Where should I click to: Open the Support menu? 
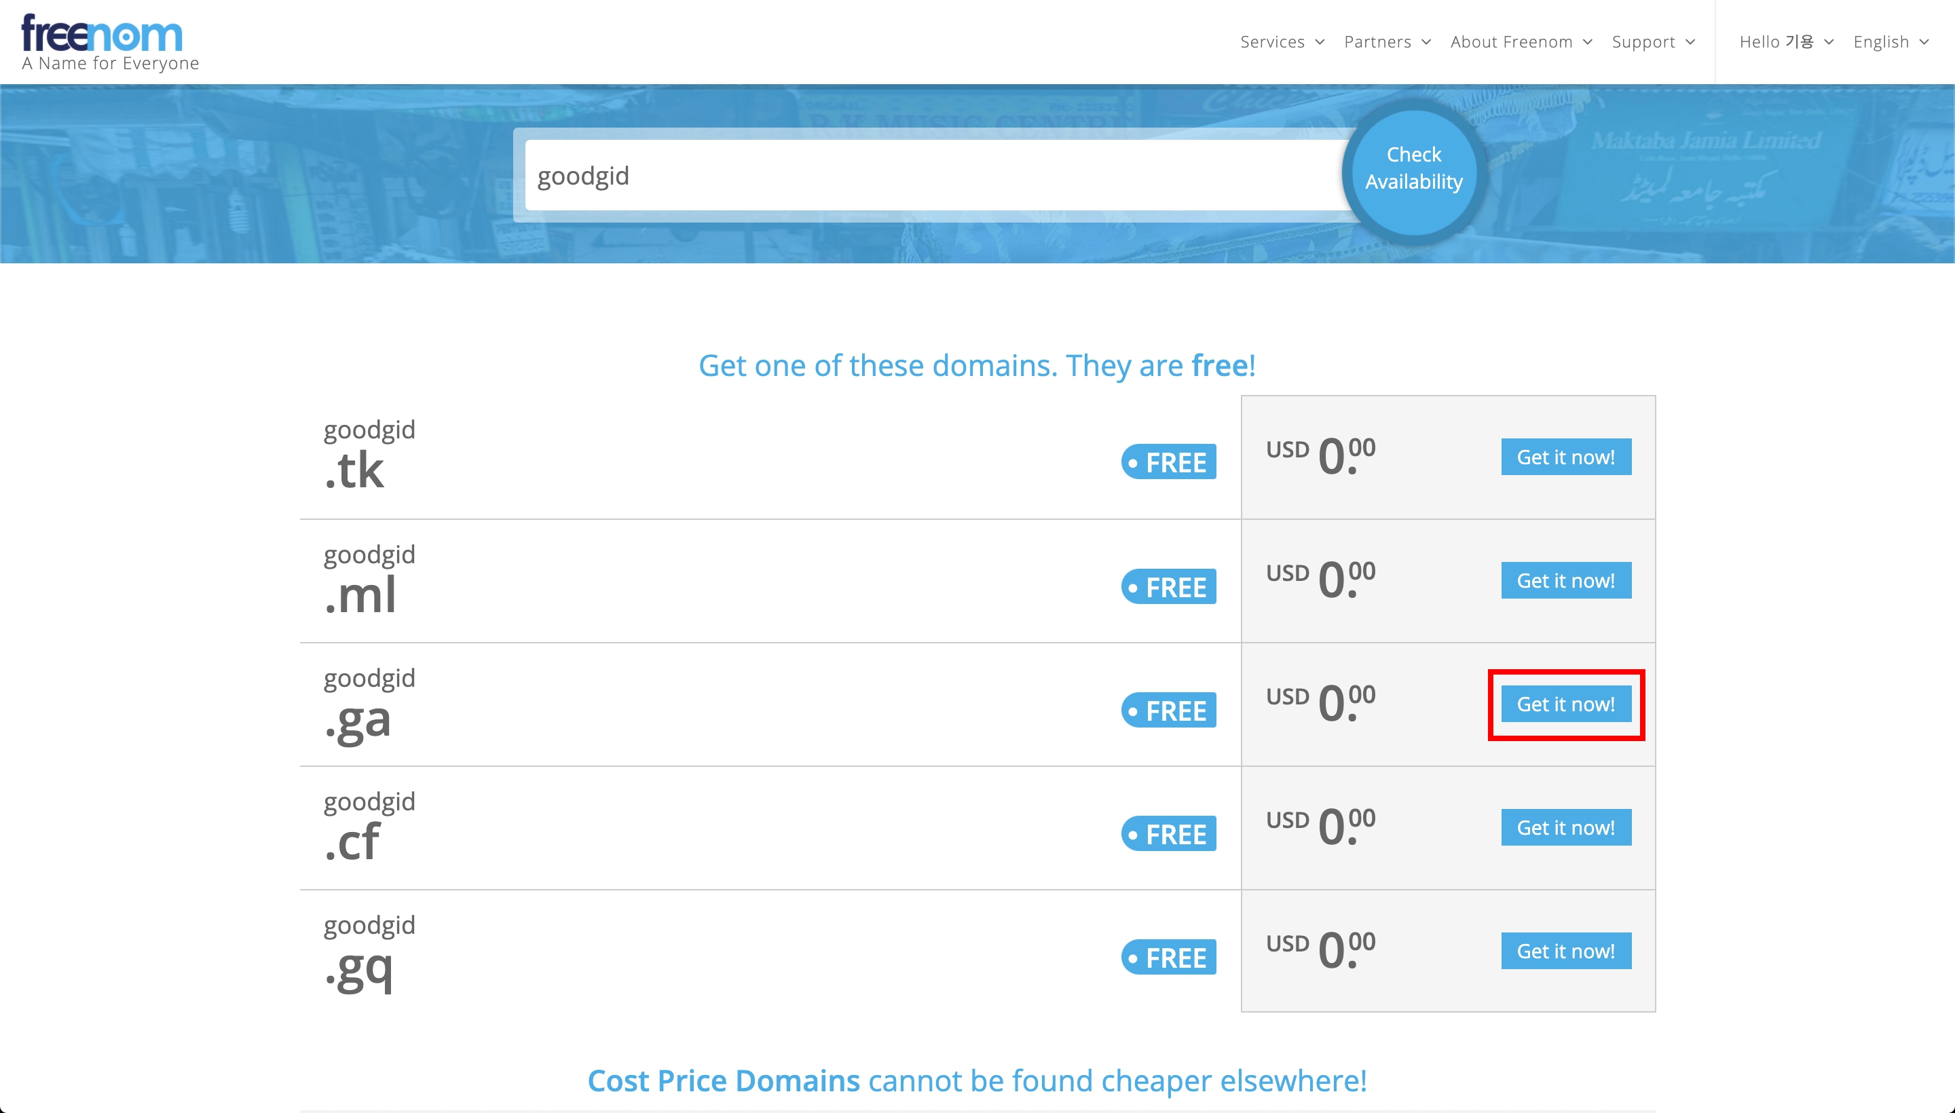(1653, 42)
